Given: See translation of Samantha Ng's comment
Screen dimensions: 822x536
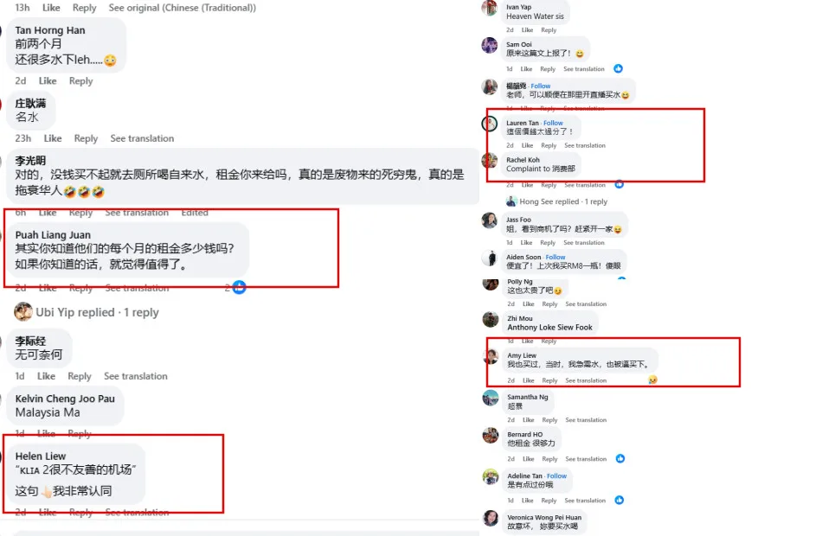Looking at the screenshot, I should tap(586, 419).
